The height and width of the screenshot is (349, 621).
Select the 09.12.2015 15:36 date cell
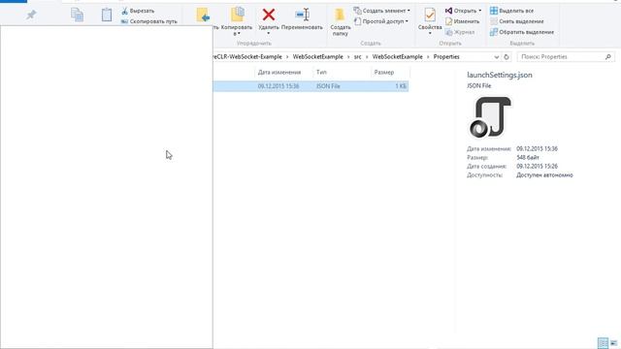coord(278,86)
